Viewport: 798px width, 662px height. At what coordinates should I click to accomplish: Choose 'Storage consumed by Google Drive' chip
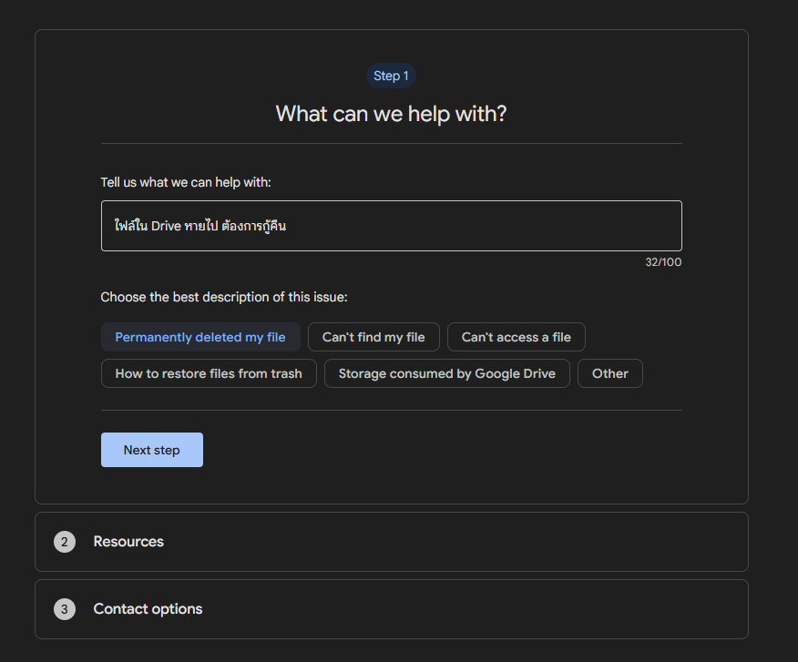coord(447,373)
